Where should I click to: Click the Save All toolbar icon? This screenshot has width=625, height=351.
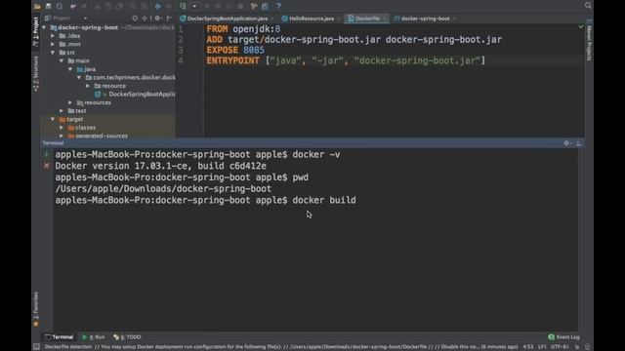(x=48, y=6)
